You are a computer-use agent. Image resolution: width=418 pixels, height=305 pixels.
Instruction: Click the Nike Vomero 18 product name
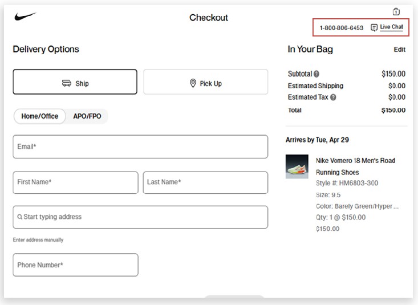point(355,166)
